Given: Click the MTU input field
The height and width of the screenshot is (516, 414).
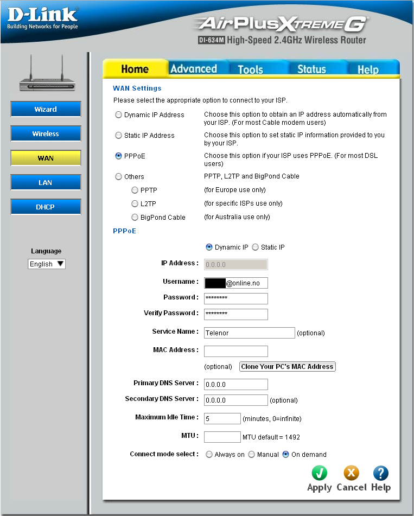Looking at the screenshot, I should click(x=222, y=437).
